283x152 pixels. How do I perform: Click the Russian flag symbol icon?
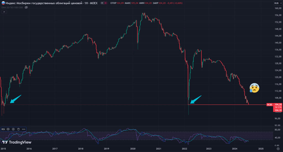3,3
